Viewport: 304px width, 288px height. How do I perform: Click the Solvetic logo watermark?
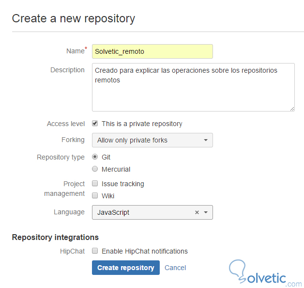tap(265, 273)
